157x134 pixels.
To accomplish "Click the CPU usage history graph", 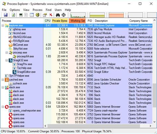I will [78, 15].
